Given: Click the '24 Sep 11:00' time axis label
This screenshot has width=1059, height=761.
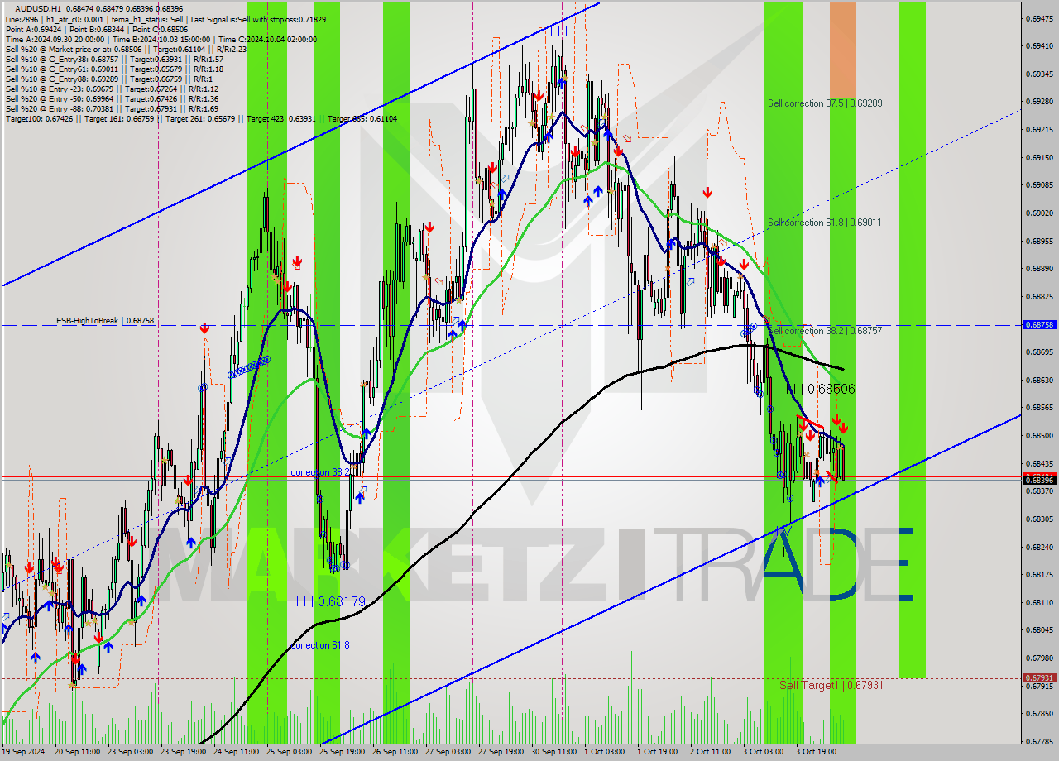Looking at the screenshot, I should [237, 753].
